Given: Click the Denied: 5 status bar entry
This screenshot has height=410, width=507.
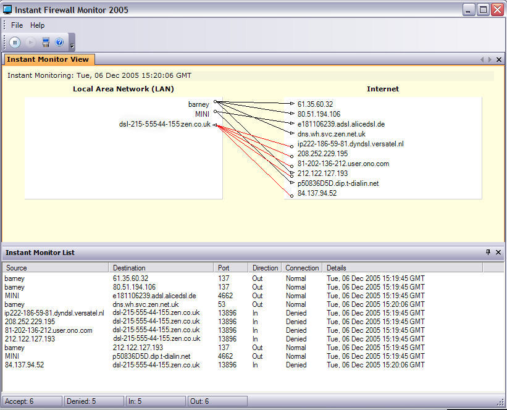Looking at the screenshot, I should pyautogui.click(x=94, y=401).
